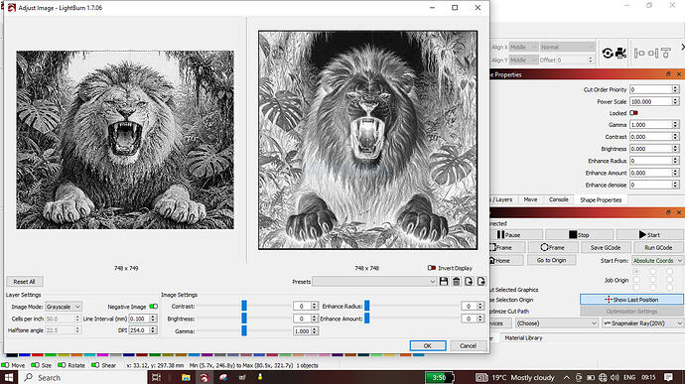Save the current preset with the disk icon
The width and height of the screenshot is (685, 384).
(444, 282)
